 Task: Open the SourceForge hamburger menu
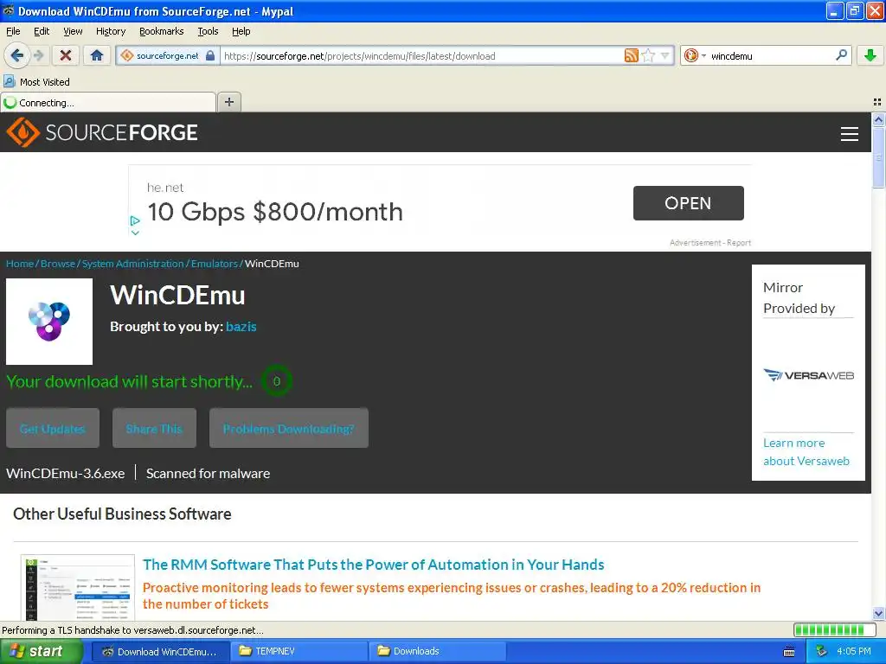(x=850, y=134)
